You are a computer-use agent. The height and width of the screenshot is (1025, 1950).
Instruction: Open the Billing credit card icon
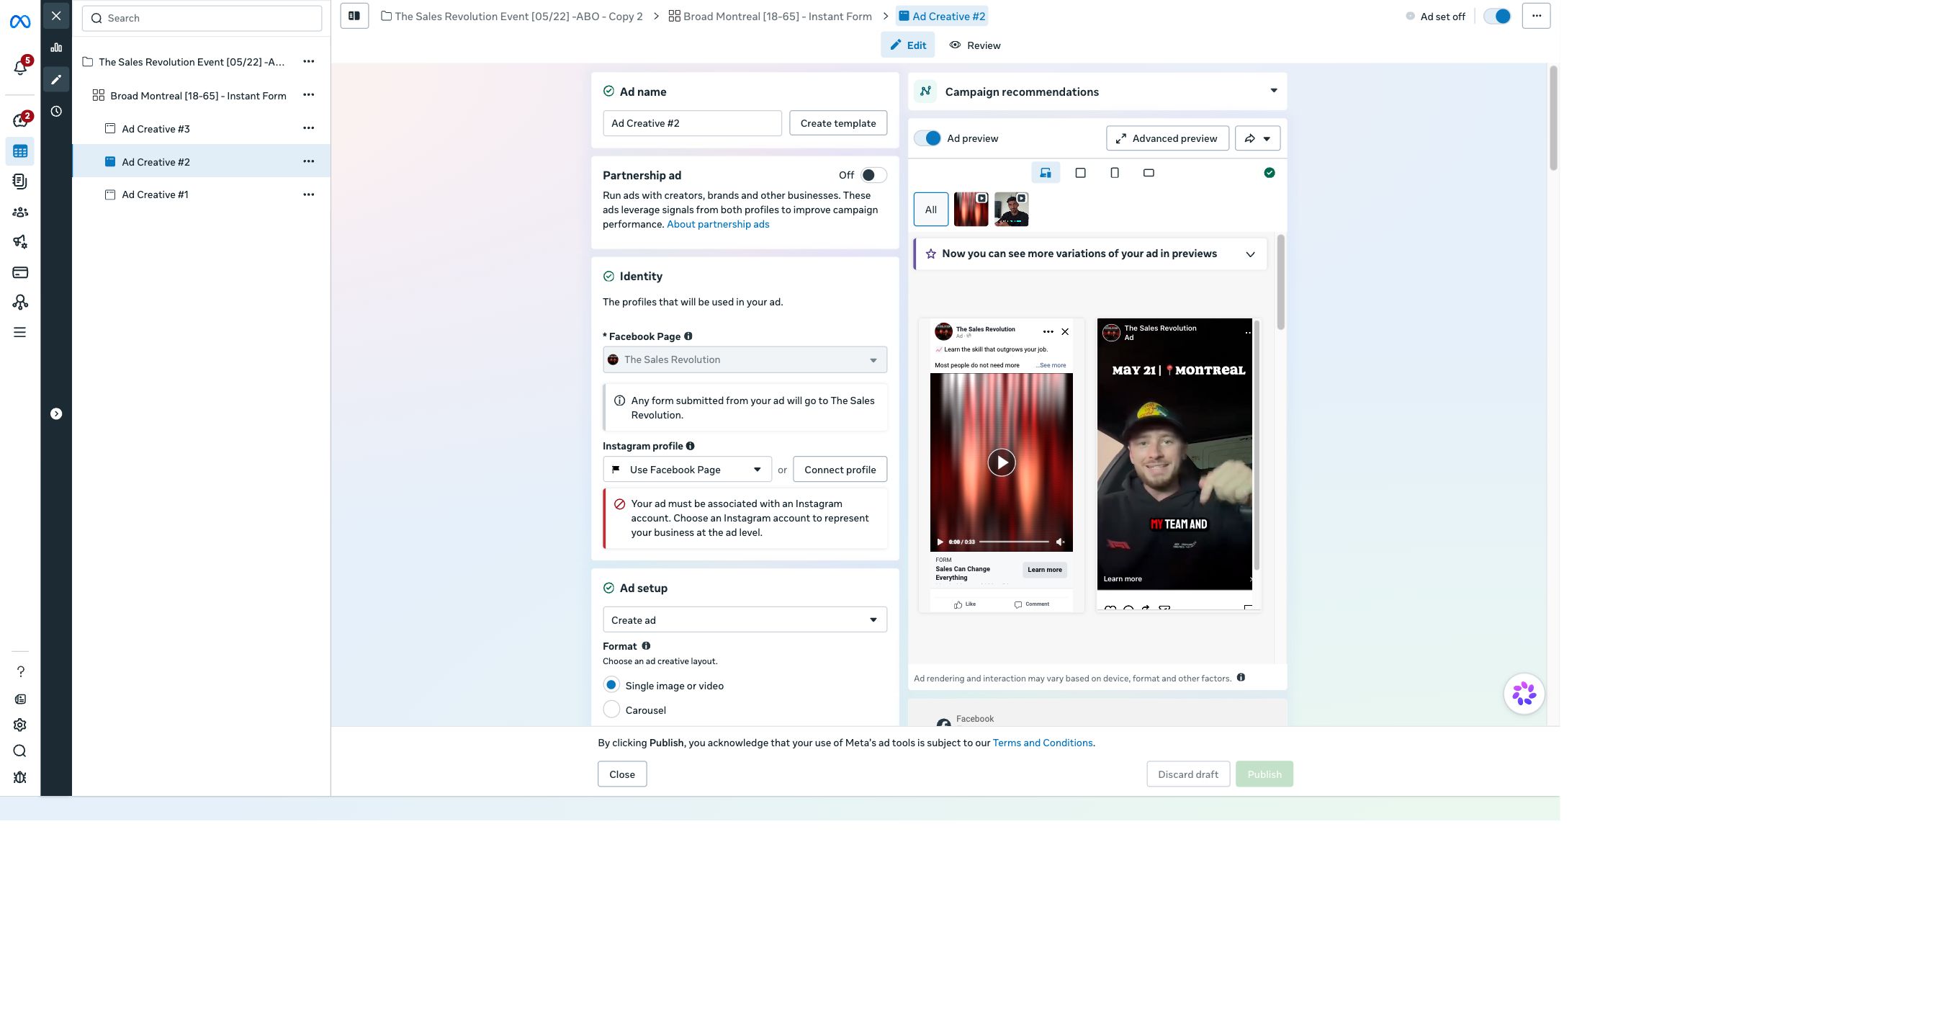pyautogui.click(x=20, y=272)
